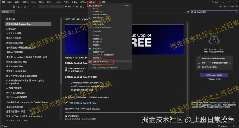
Task: Pin the GitHub Copilot 聊天 panel
Action: point(234,12)
